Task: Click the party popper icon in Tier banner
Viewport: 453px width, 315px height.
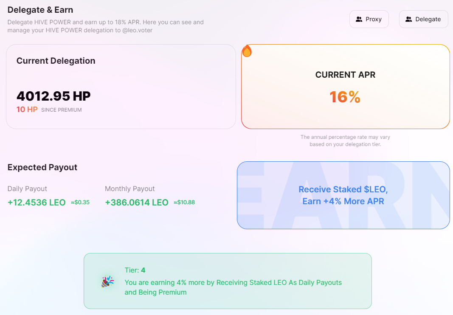Action: click(107, 281)
